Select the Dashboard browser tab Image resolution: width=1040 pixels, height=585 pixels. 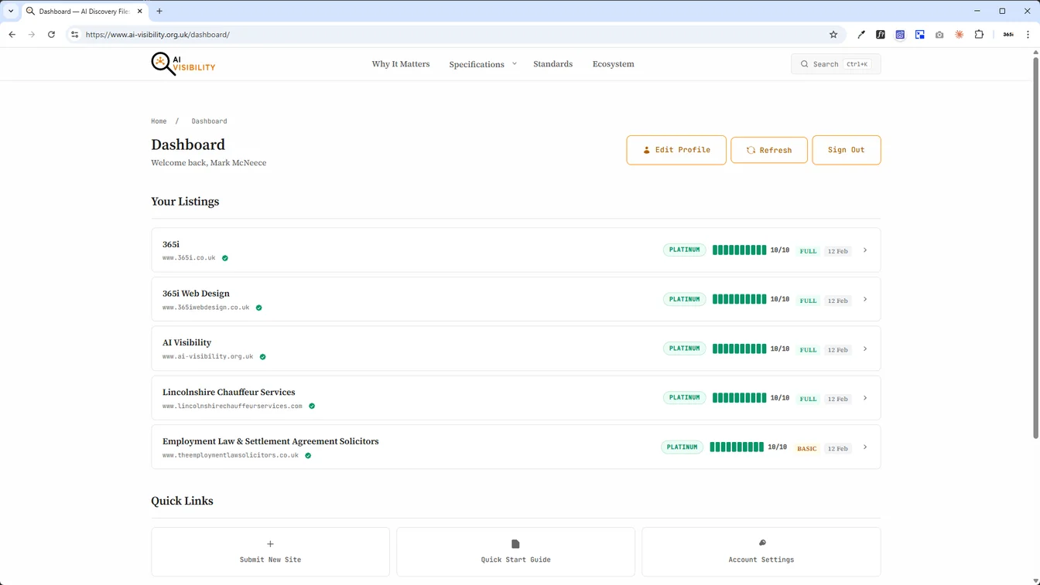coord(85,11)
